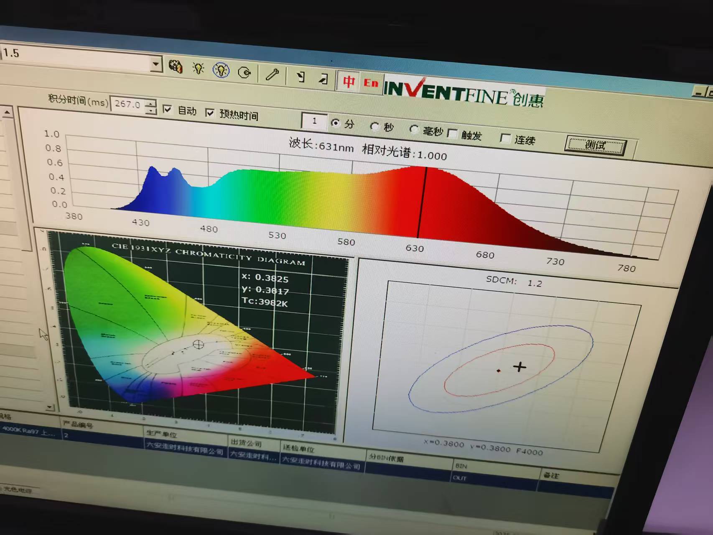
Task: Open the top-left combo box dropdown arrow
Action: coord(155,64)
